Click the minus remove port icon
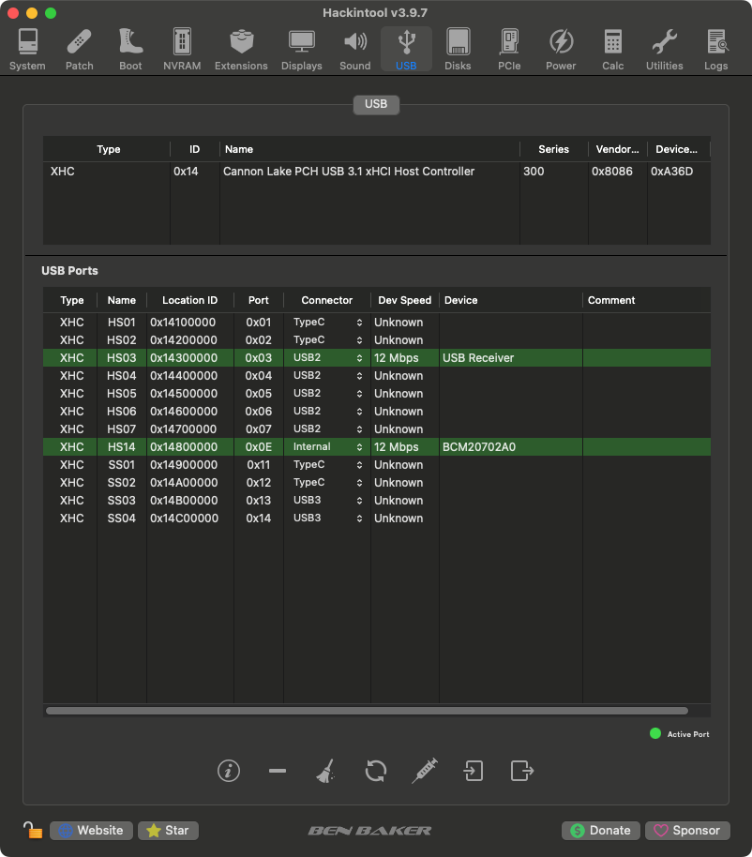The width and height of the screenshot is (752, 857). point(278,771)
